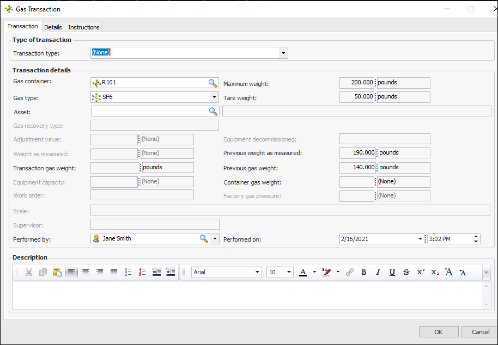Click the Paste icon in description toolbar

57,272
